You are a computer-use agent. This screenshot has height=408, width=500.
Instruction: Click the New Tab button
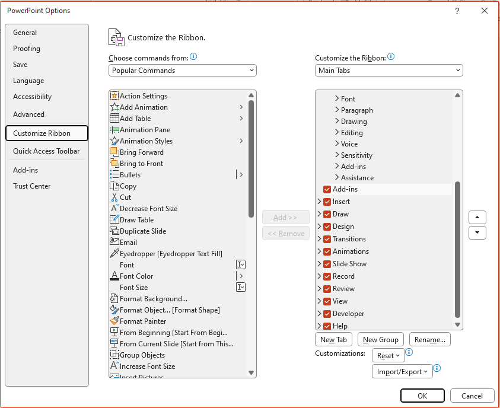[333, 339]
